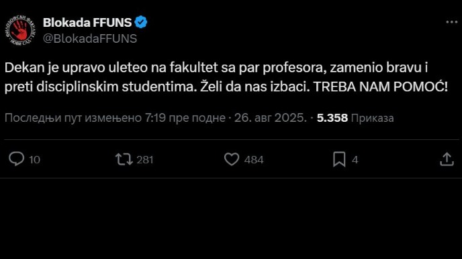This screenshot has height=259, width=462.
Task: Click the 281 reposts count
Action: pos(145,160)
